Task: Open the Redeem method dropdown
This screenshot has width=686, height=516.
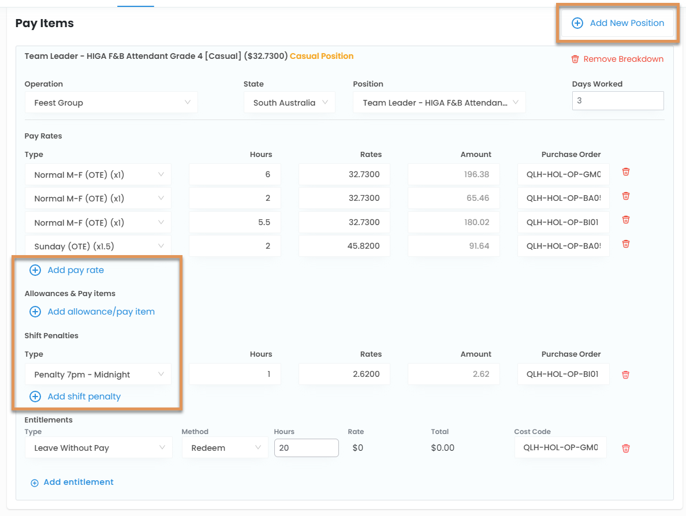Action: [225, 448]
